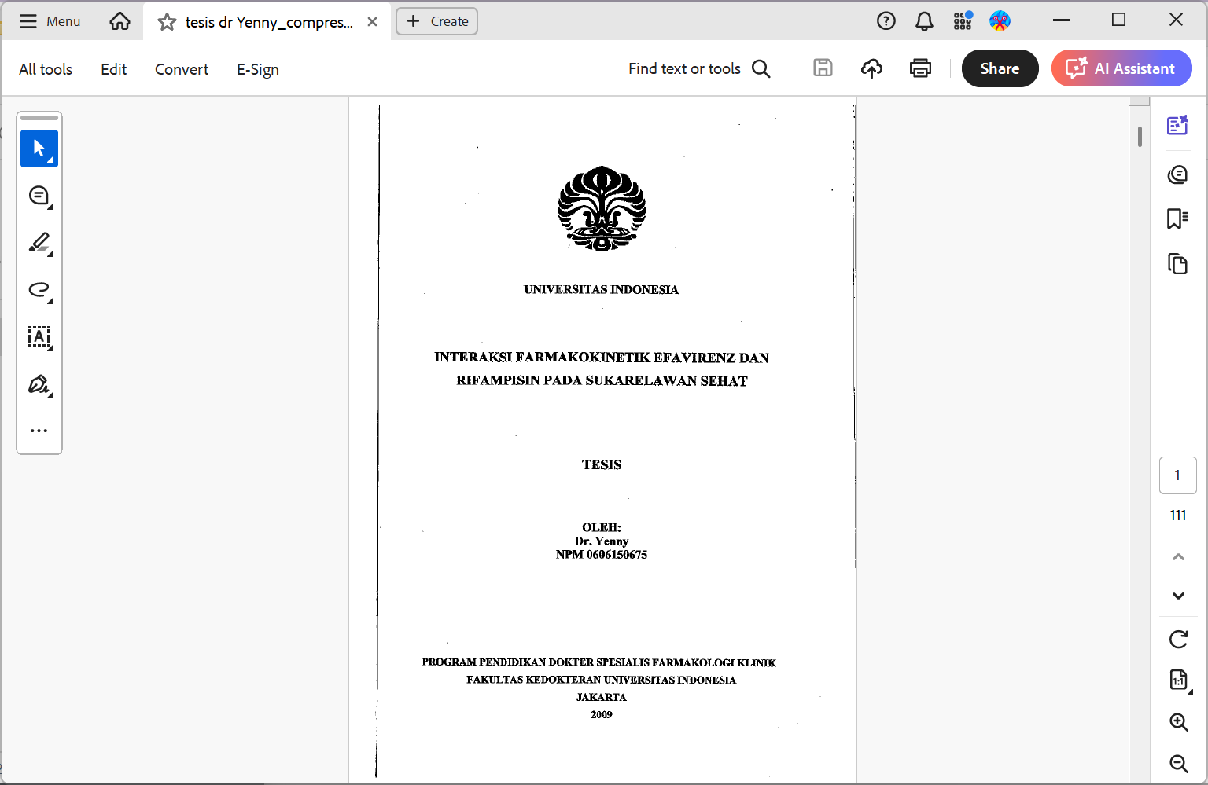Select the Highlight pen tool

pos(39,243)
